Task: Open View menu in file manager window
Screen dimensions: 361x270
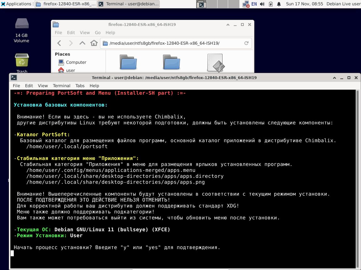Action: pos(85,32)
